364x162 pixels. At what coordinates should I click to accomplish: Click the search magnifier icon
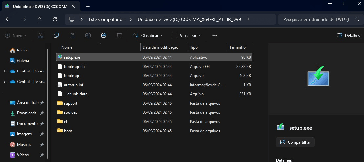(x=357, y=19)
